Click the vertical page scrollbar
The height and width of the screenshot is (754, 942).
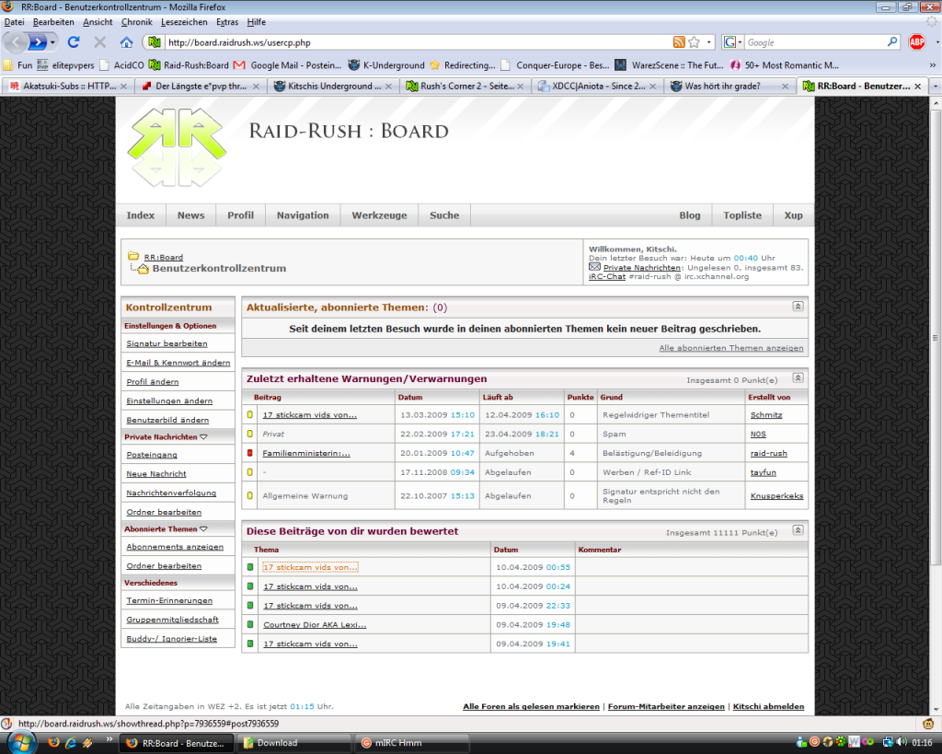[x=936, y=337]
